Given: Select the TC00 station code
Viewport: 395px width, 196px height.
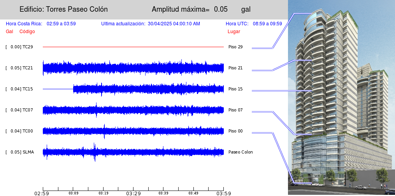Looking at the screenshot, I should 28,131.
